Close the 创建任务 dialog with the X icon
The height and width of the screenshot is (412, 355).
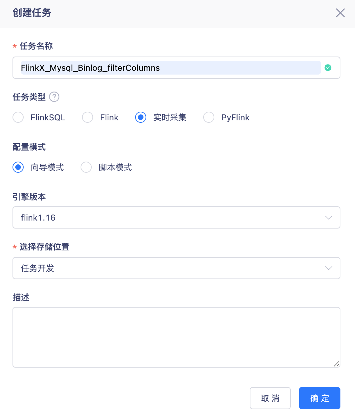click(x=340, y=13)
